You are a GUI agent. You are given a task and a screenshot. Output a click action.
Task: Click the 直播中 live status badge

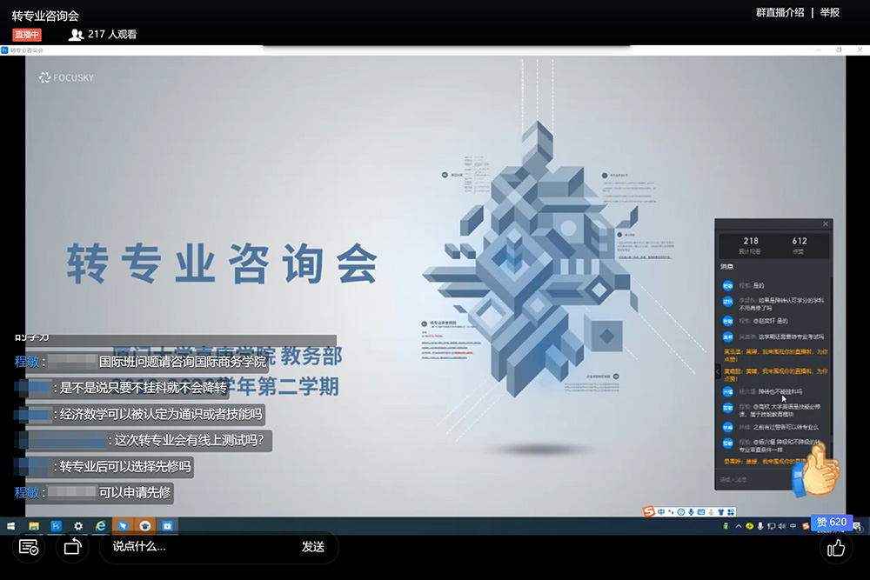click(27, 35)
